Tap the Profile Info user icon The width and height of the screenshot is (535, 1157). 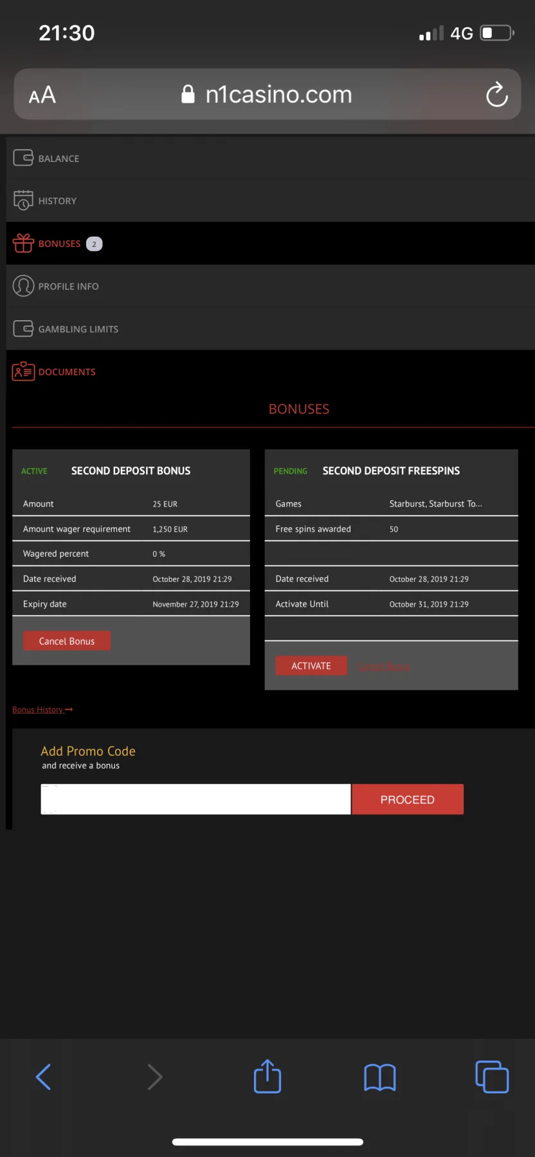click(23, 286)
